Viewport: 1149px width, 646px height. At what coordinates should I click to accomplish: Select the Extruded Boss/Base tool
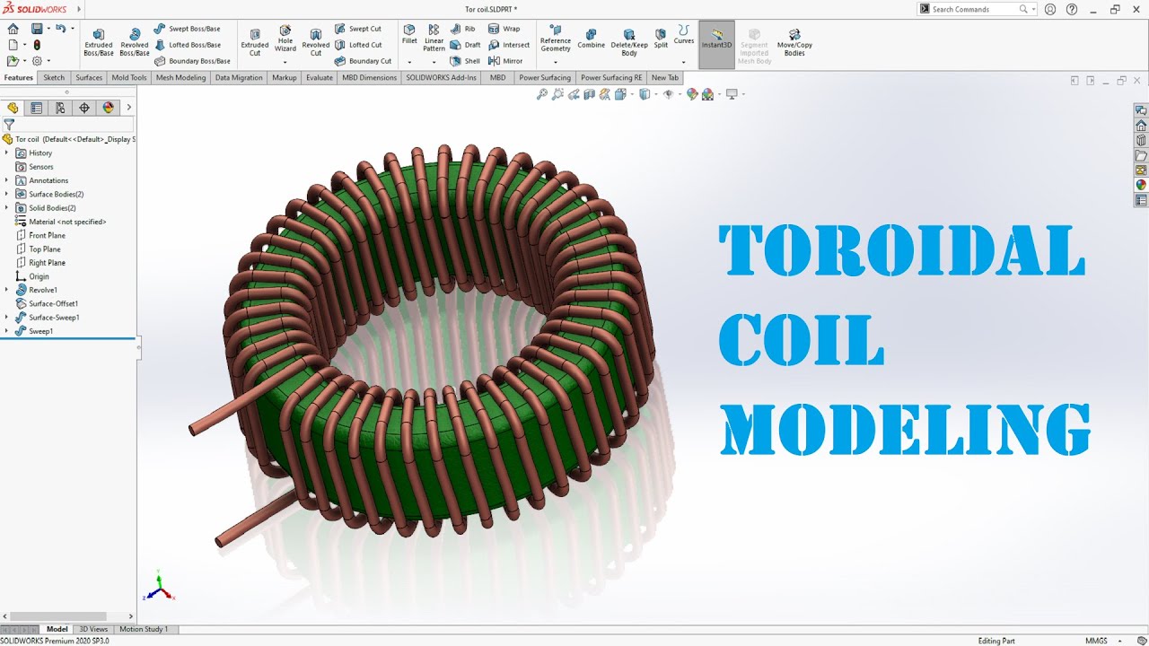99,42
